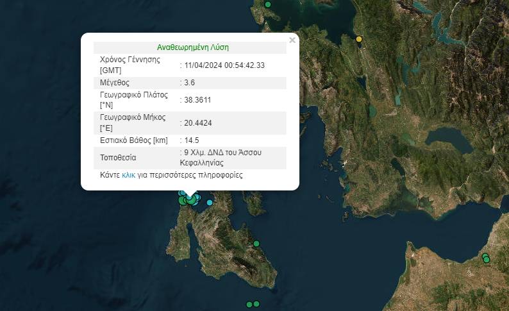The image size is (509, 311).
Task: Click the 'Αναθεωρημένη Λύση' popup header
Action: point(192,47)
